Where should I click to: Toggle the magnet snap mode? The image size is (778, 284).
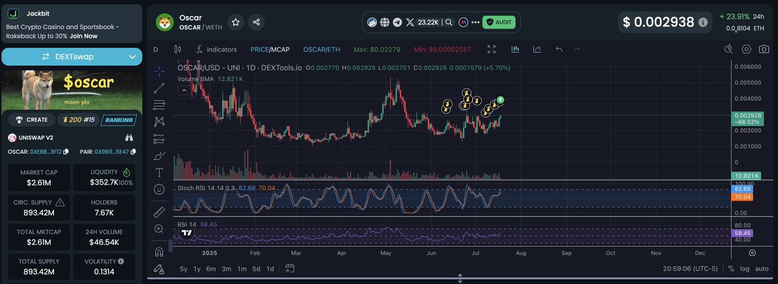(x=159, y=251)
